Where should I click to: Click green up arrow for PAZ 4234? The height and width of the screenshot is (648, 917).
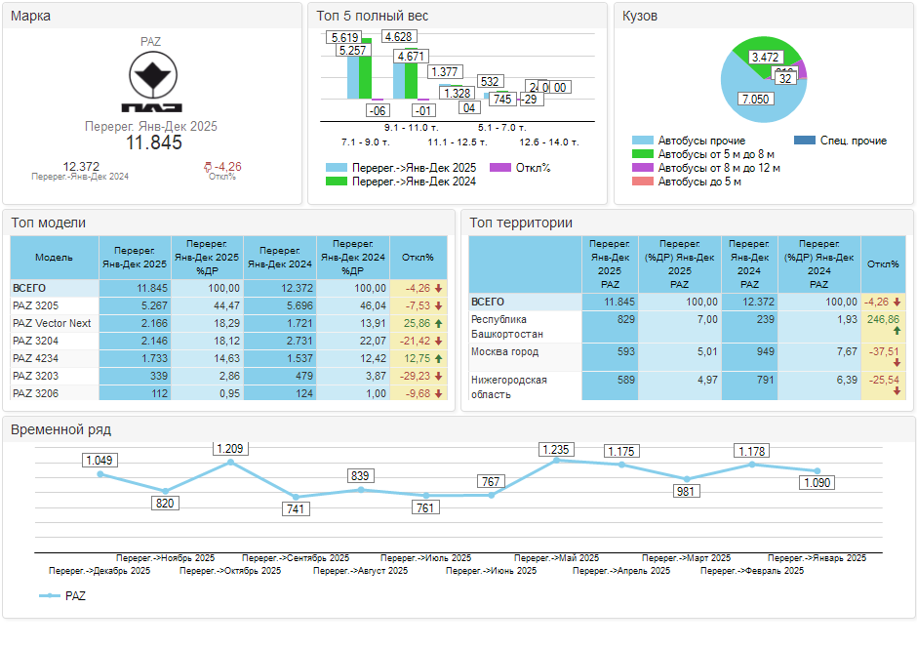coord(439,358)
